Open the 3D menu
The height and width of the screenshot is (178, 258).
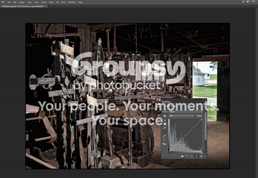57,2
